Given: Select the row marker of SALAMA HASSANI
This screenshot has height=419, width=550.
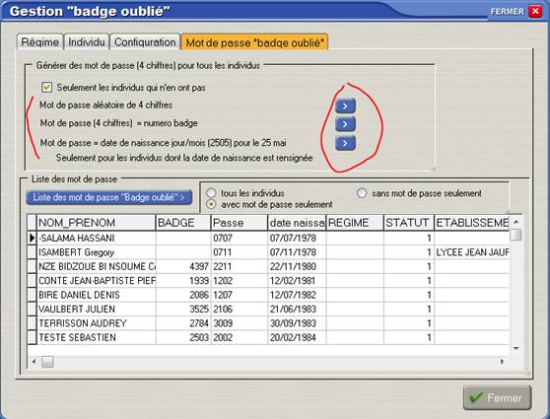Looking at the screenshot, I should pyautogui.click(x=32, y=238).
